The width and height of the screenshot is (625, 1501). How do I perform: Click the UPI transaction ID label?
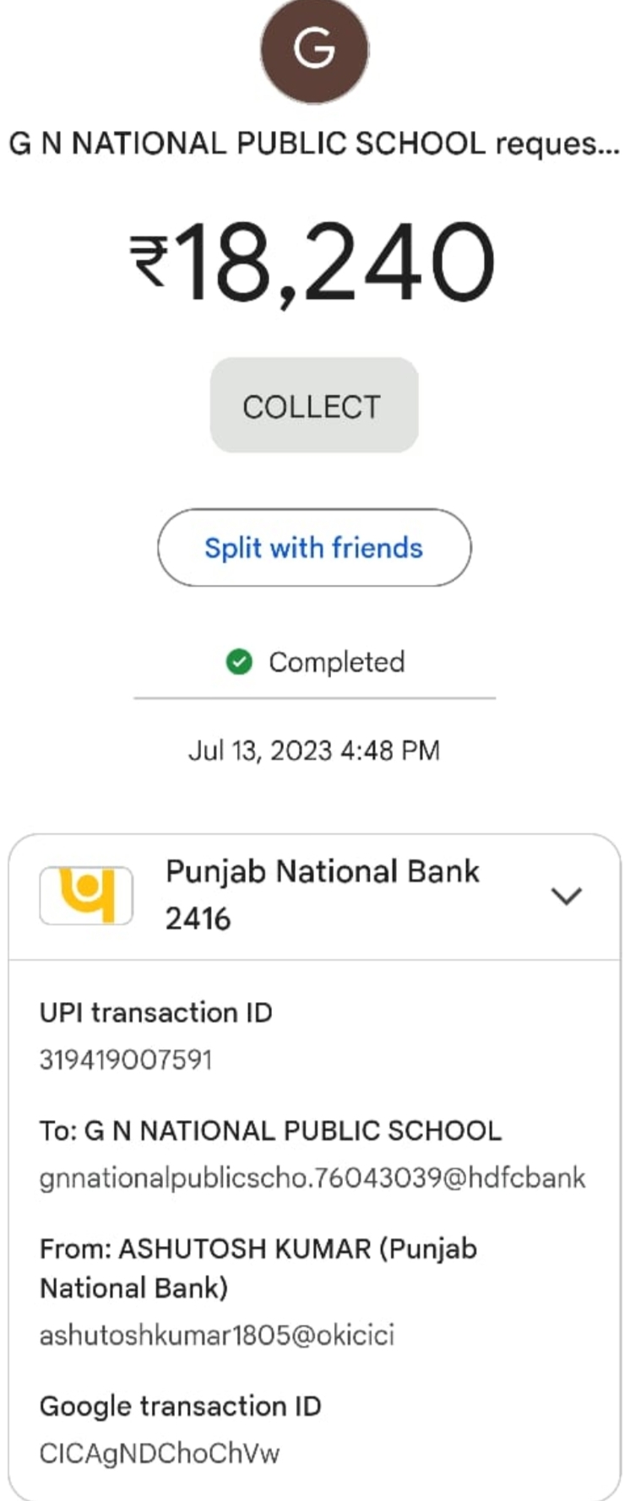point(156,1012)
